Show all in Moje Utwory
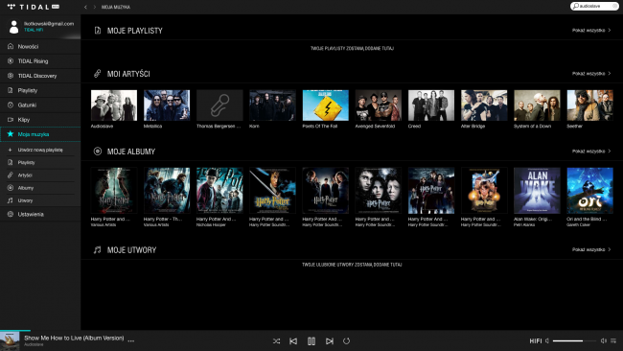The height and width of the screenshot is (351, 623). (591, 249)
